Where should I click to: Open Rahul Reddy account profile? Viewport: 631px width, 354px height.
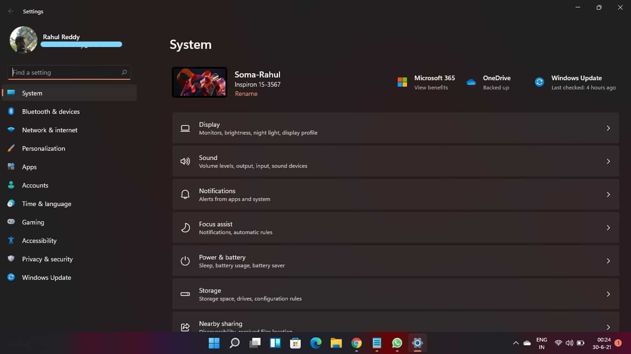[x=66, y=40]
